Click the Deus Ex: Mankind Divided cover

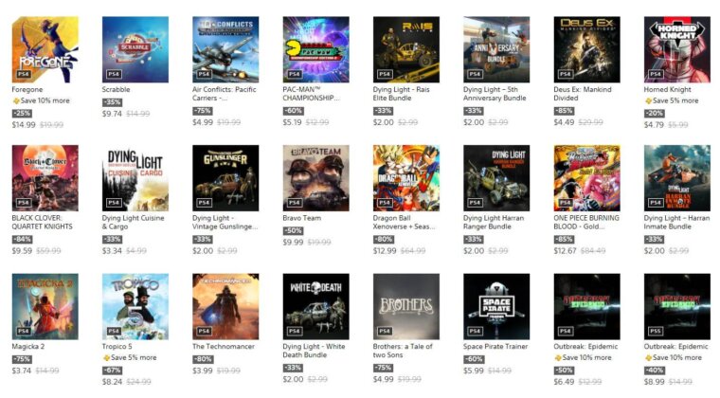tap(586, 49)
